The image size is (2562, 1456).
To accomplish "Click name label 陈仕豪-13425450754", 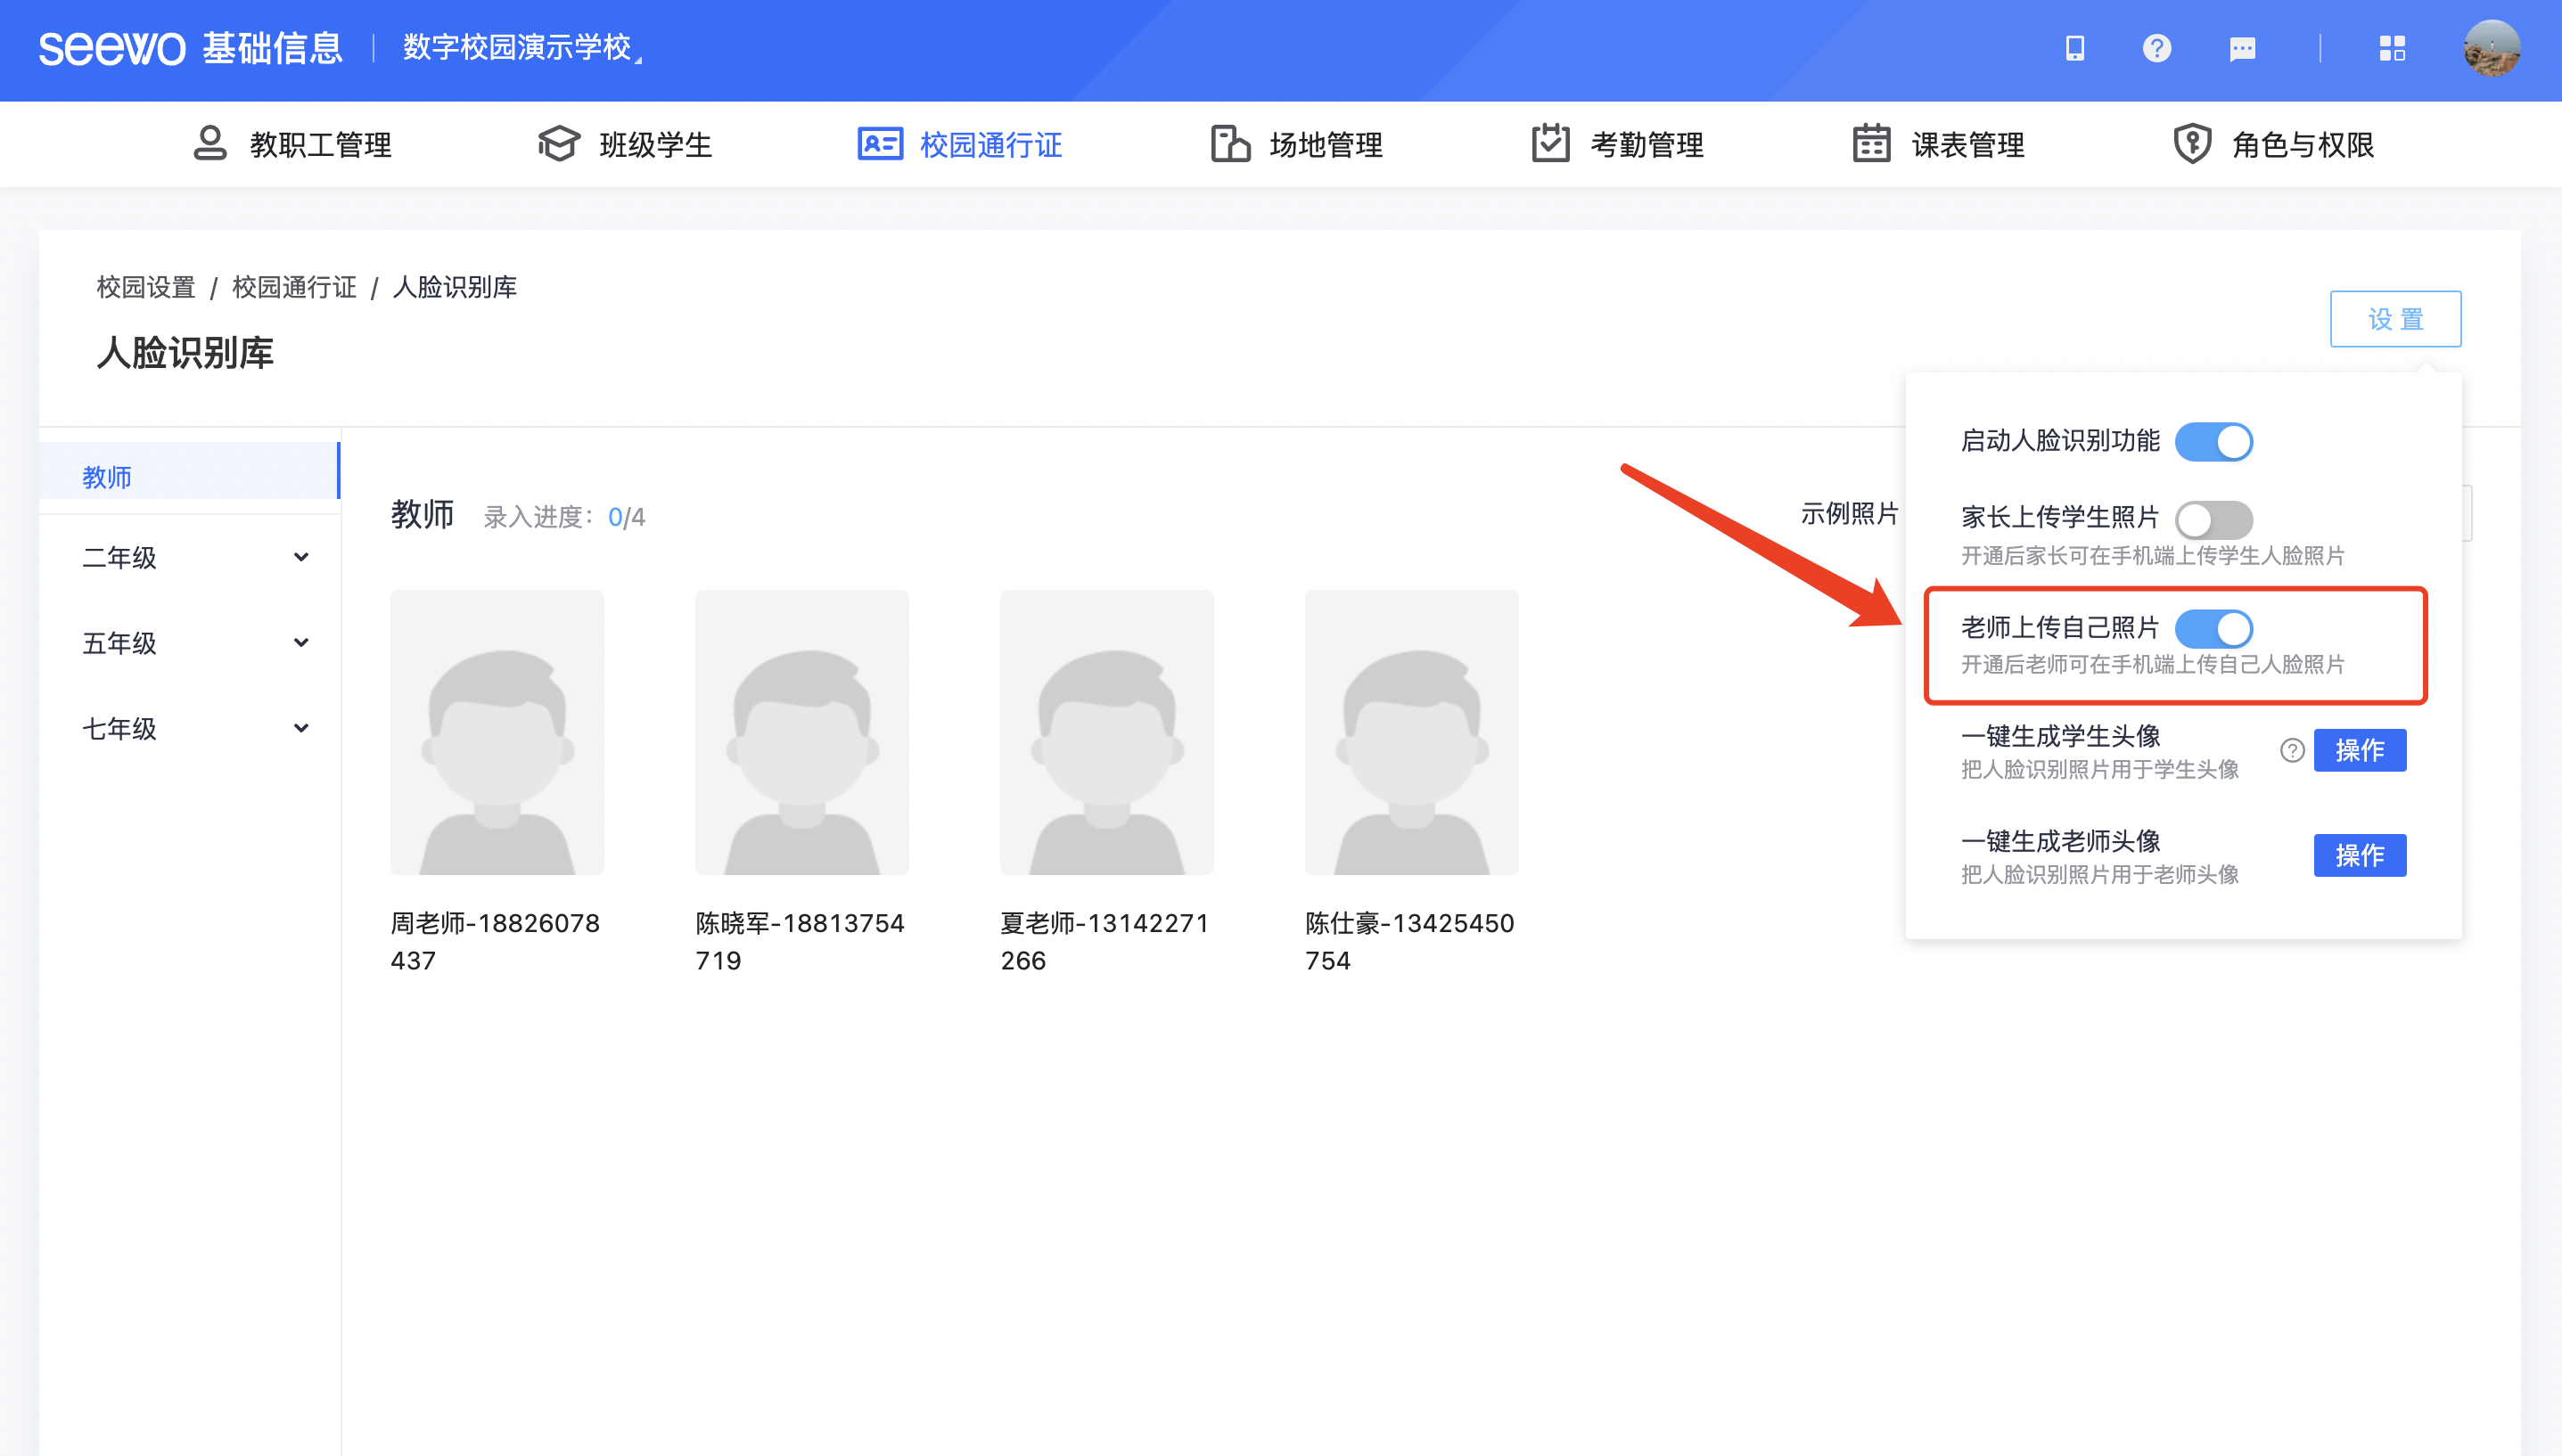I will coord(1409,941).
